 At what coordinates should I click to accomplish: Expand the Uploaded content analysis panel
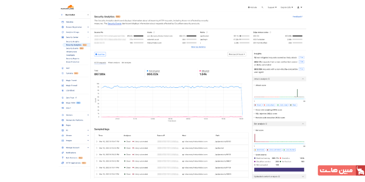pyautogui.click(x=303, y=177)
